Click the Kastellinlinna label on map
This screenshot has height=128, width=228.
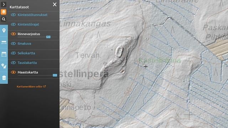tap(160, 60)
